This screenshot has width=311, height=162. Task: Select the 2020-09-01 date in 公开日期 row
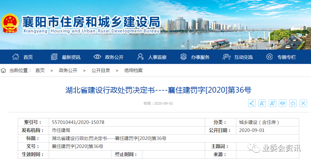252,130
